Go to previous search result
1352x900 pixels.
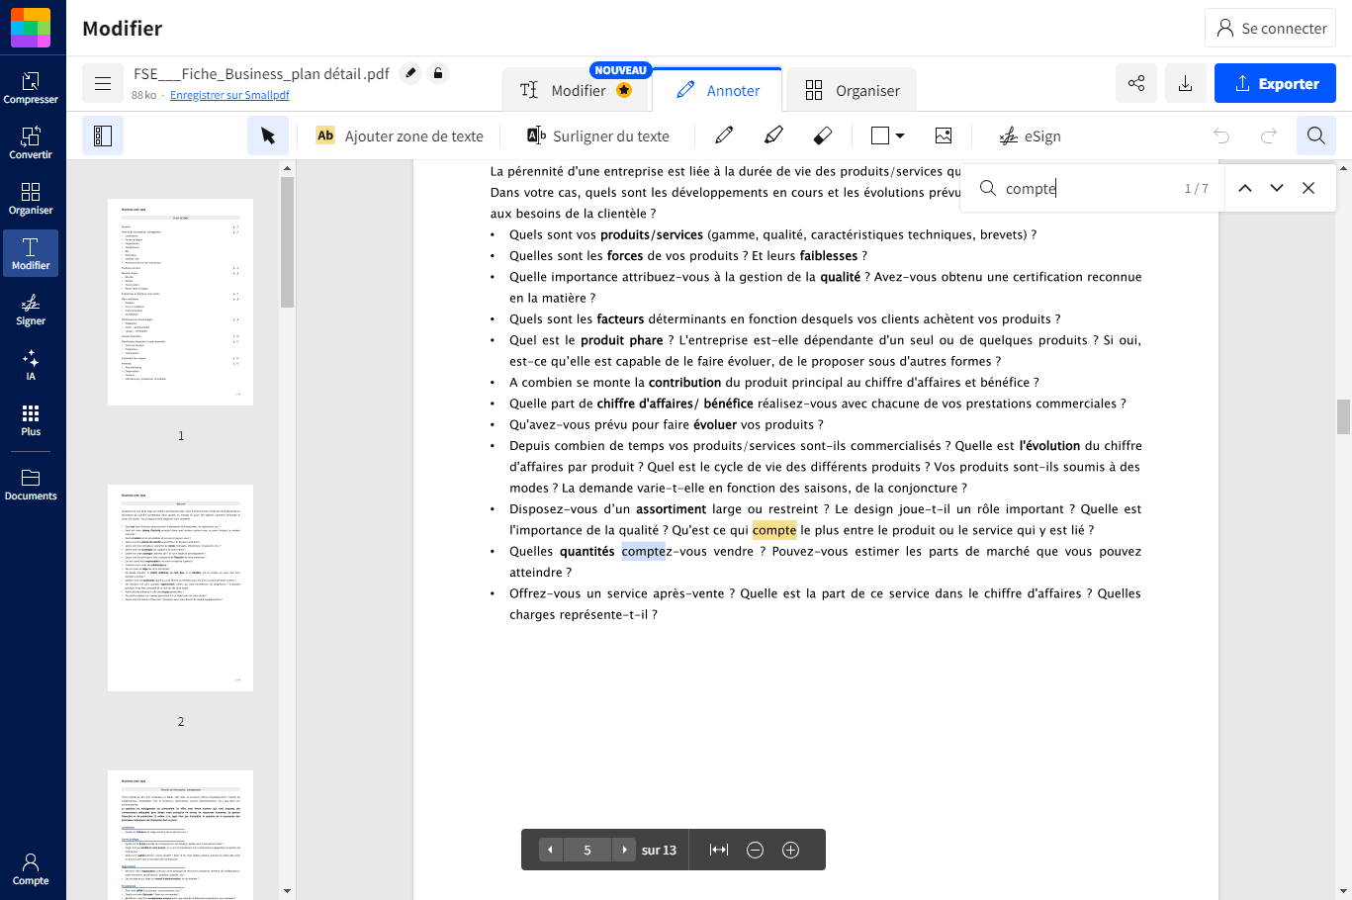1245,188
